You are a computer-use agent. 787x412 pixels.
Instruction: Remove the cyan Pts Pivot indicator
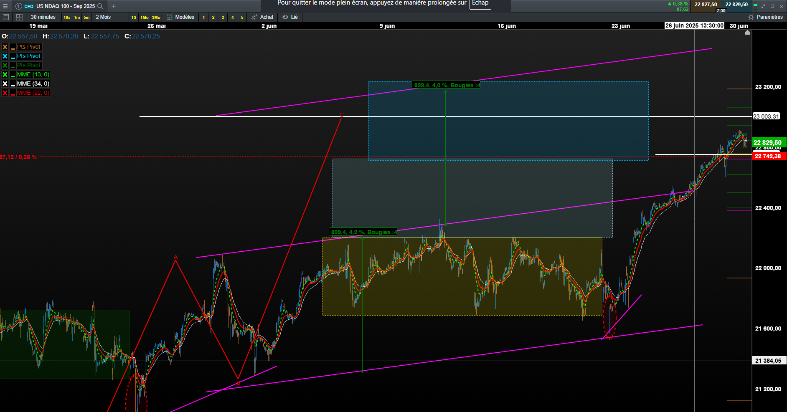point(5,56)
